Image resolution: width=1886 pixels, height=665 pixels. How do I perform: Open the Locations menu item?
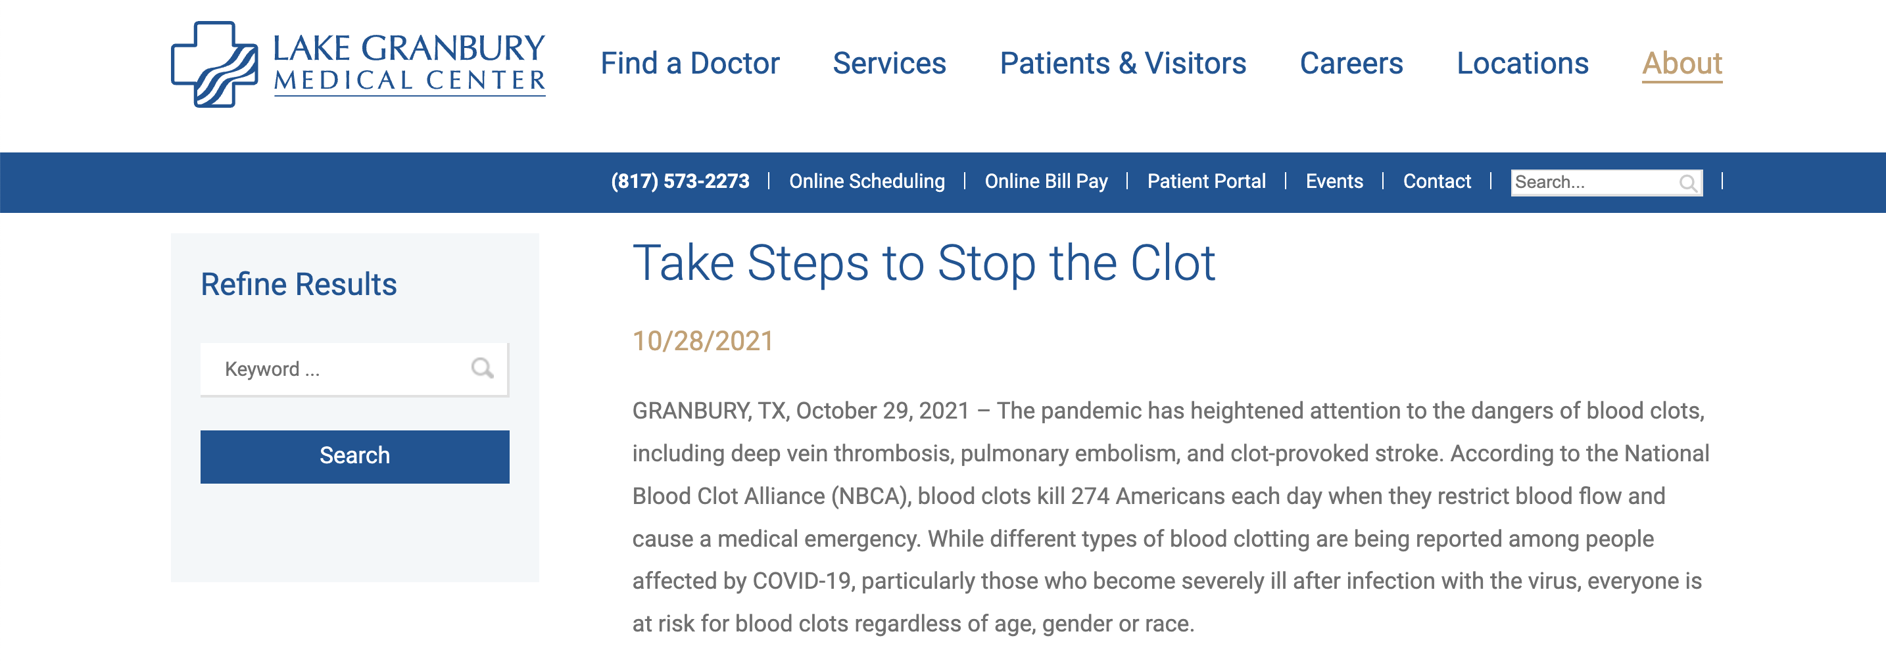pos(1522,64)
